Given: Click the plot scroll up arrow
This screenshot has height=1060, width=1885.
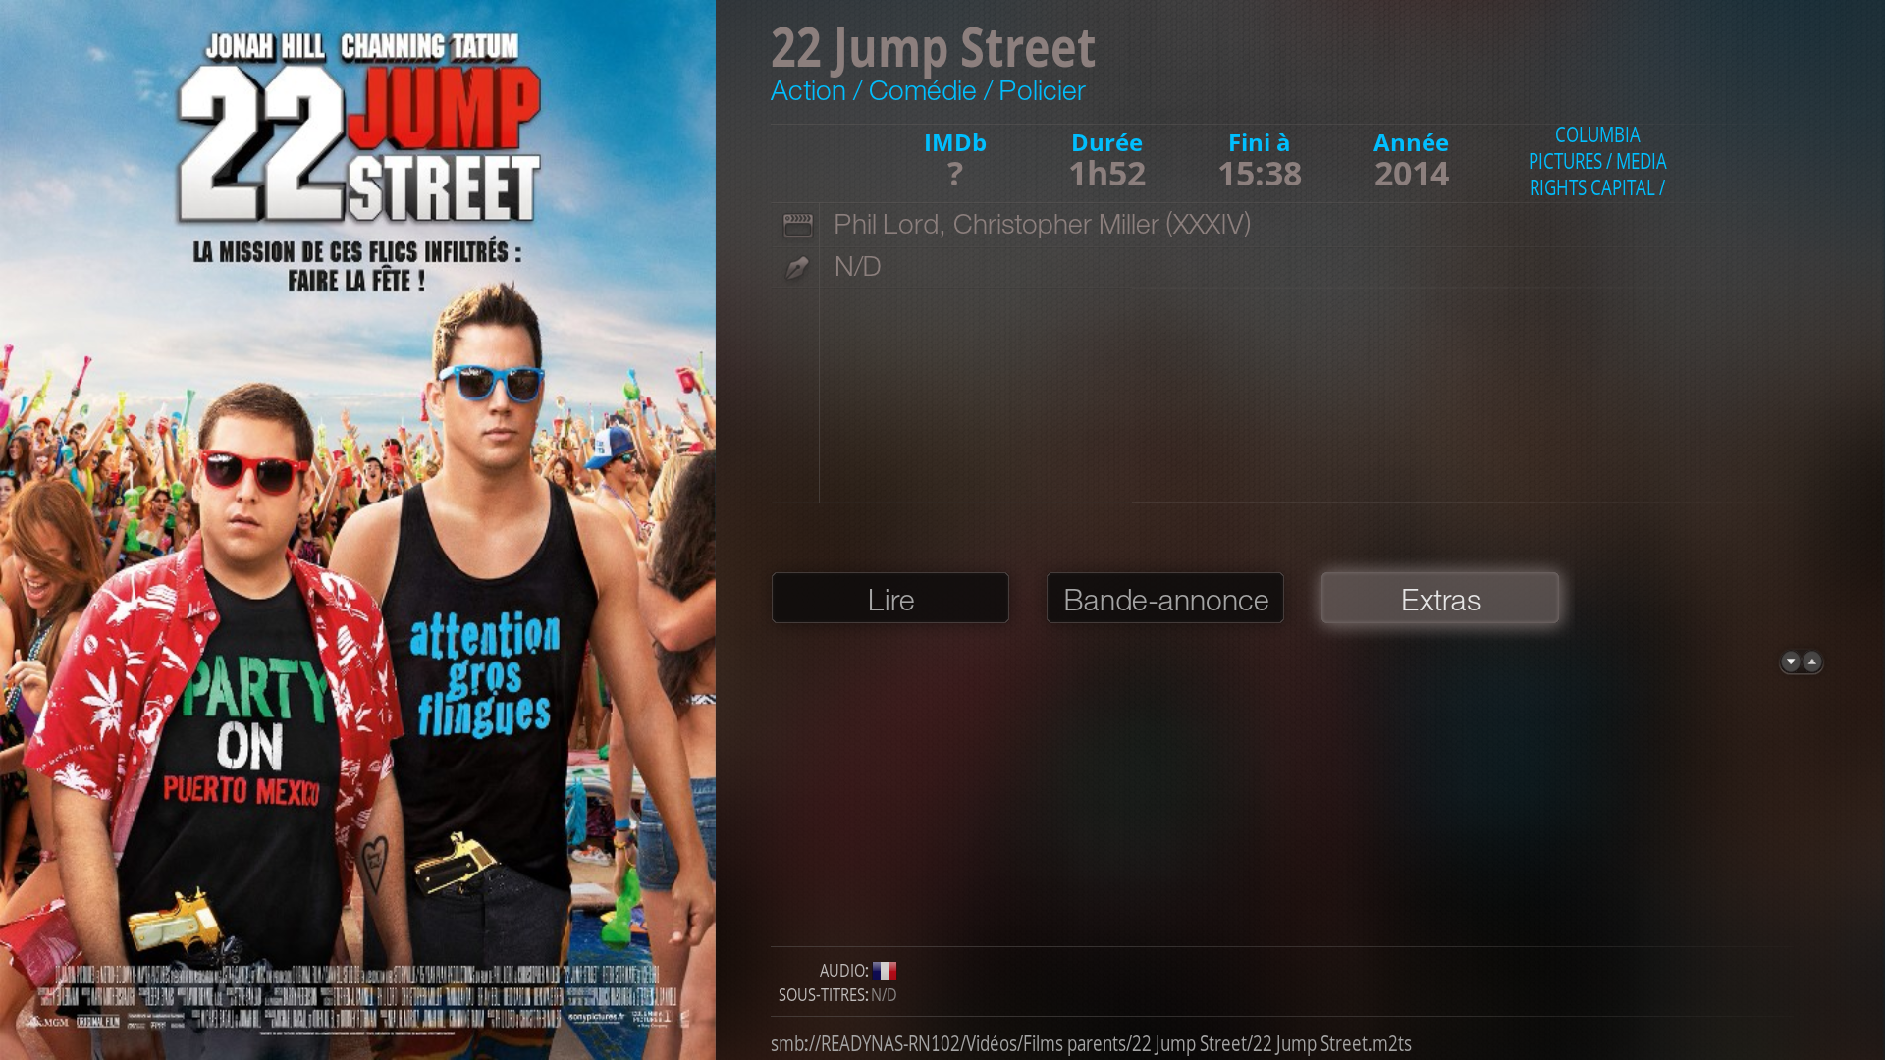Looking at the screenshot, I should (x=1812, y=662).
